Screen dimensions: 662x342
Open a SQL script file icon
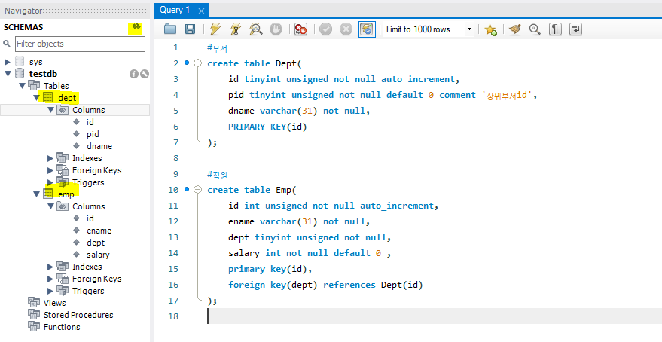tap(170, 29)
